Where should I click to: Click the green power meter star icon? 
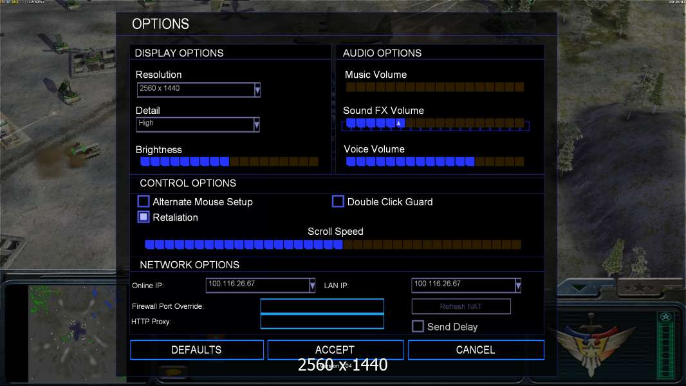pyautogui.click(x=666, y=317)
